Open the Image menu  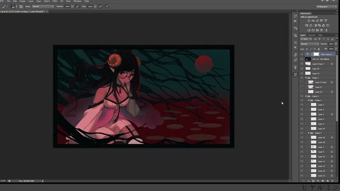click(x=22, y=1)
